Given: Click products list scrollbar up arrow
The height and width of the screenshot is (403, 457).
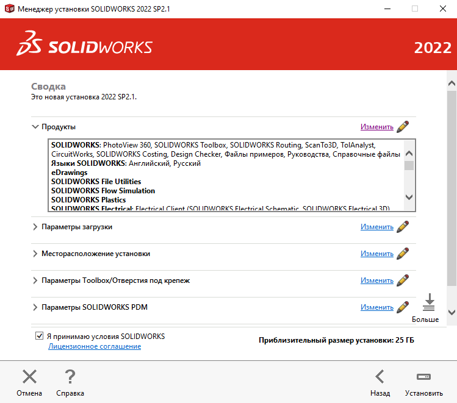Looking at the screenshot, I should tap(409, 153).
